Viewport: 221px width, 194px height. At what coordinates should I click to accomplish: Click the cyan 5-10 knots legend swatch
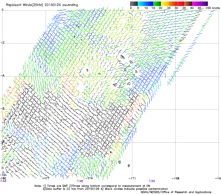(142, 4)
